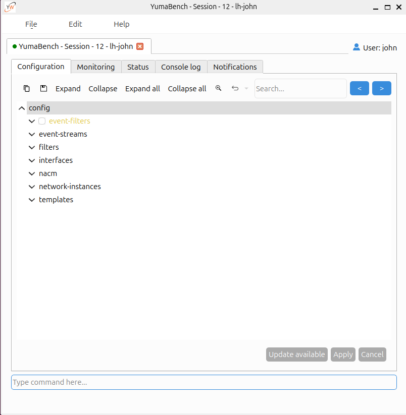Toggle the event-filters checkbox
The height and width of the screenshot is (415, 406).
[42, 121]
